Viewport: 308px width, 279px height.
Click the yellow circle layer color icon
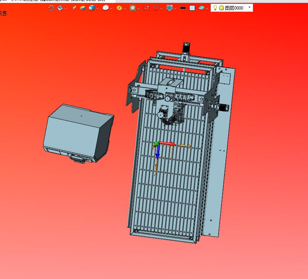(x=222, y=8)
